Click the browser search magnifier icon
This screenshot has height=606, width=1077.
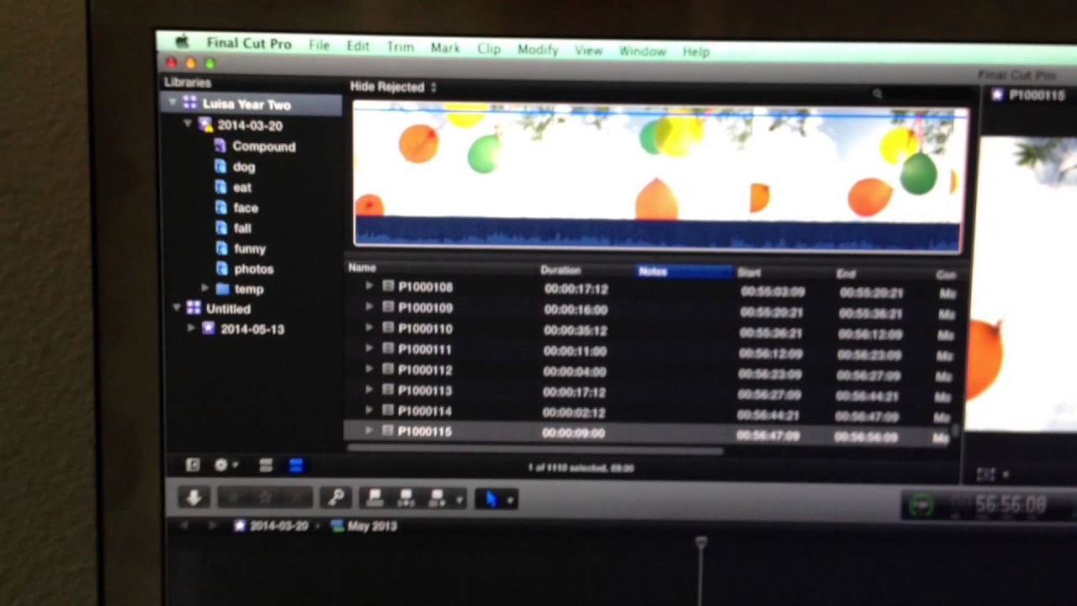pos(877,94)
